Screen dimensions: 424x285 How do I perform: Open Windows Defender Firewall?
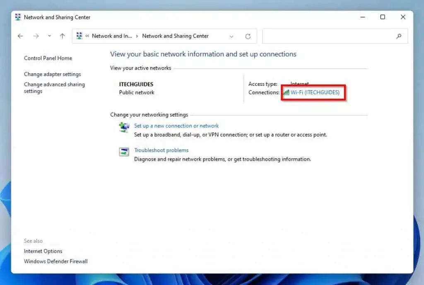click(x=55, y=261)
